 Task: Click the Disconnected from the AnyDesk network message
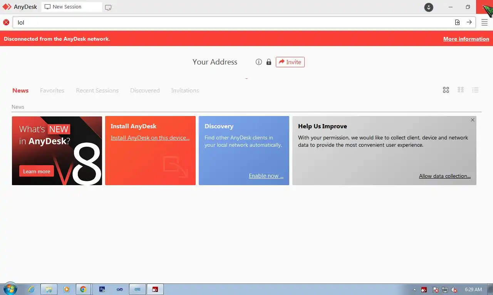click(x=57, y=39)
